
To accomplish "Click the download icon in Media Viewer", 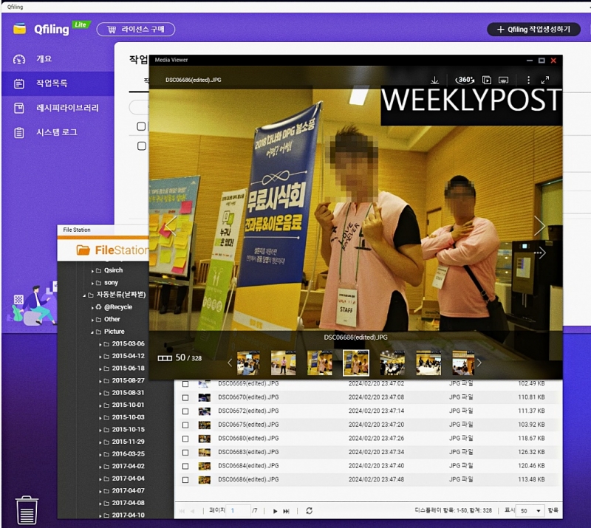I will (x=434, y=80).
